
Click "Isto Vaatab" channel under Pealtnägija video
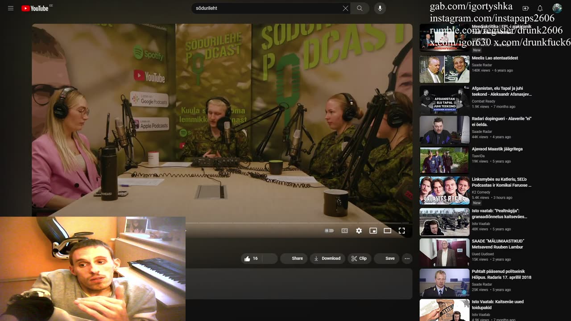point(481,224)
